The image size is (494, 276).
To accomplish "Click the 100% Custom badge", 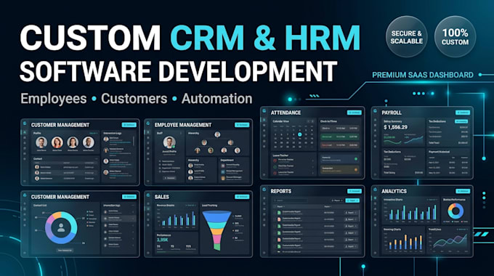I will 455,37.
